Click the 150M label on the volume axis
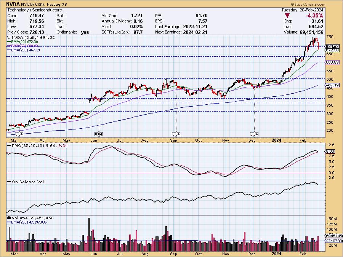 point(332,219)
